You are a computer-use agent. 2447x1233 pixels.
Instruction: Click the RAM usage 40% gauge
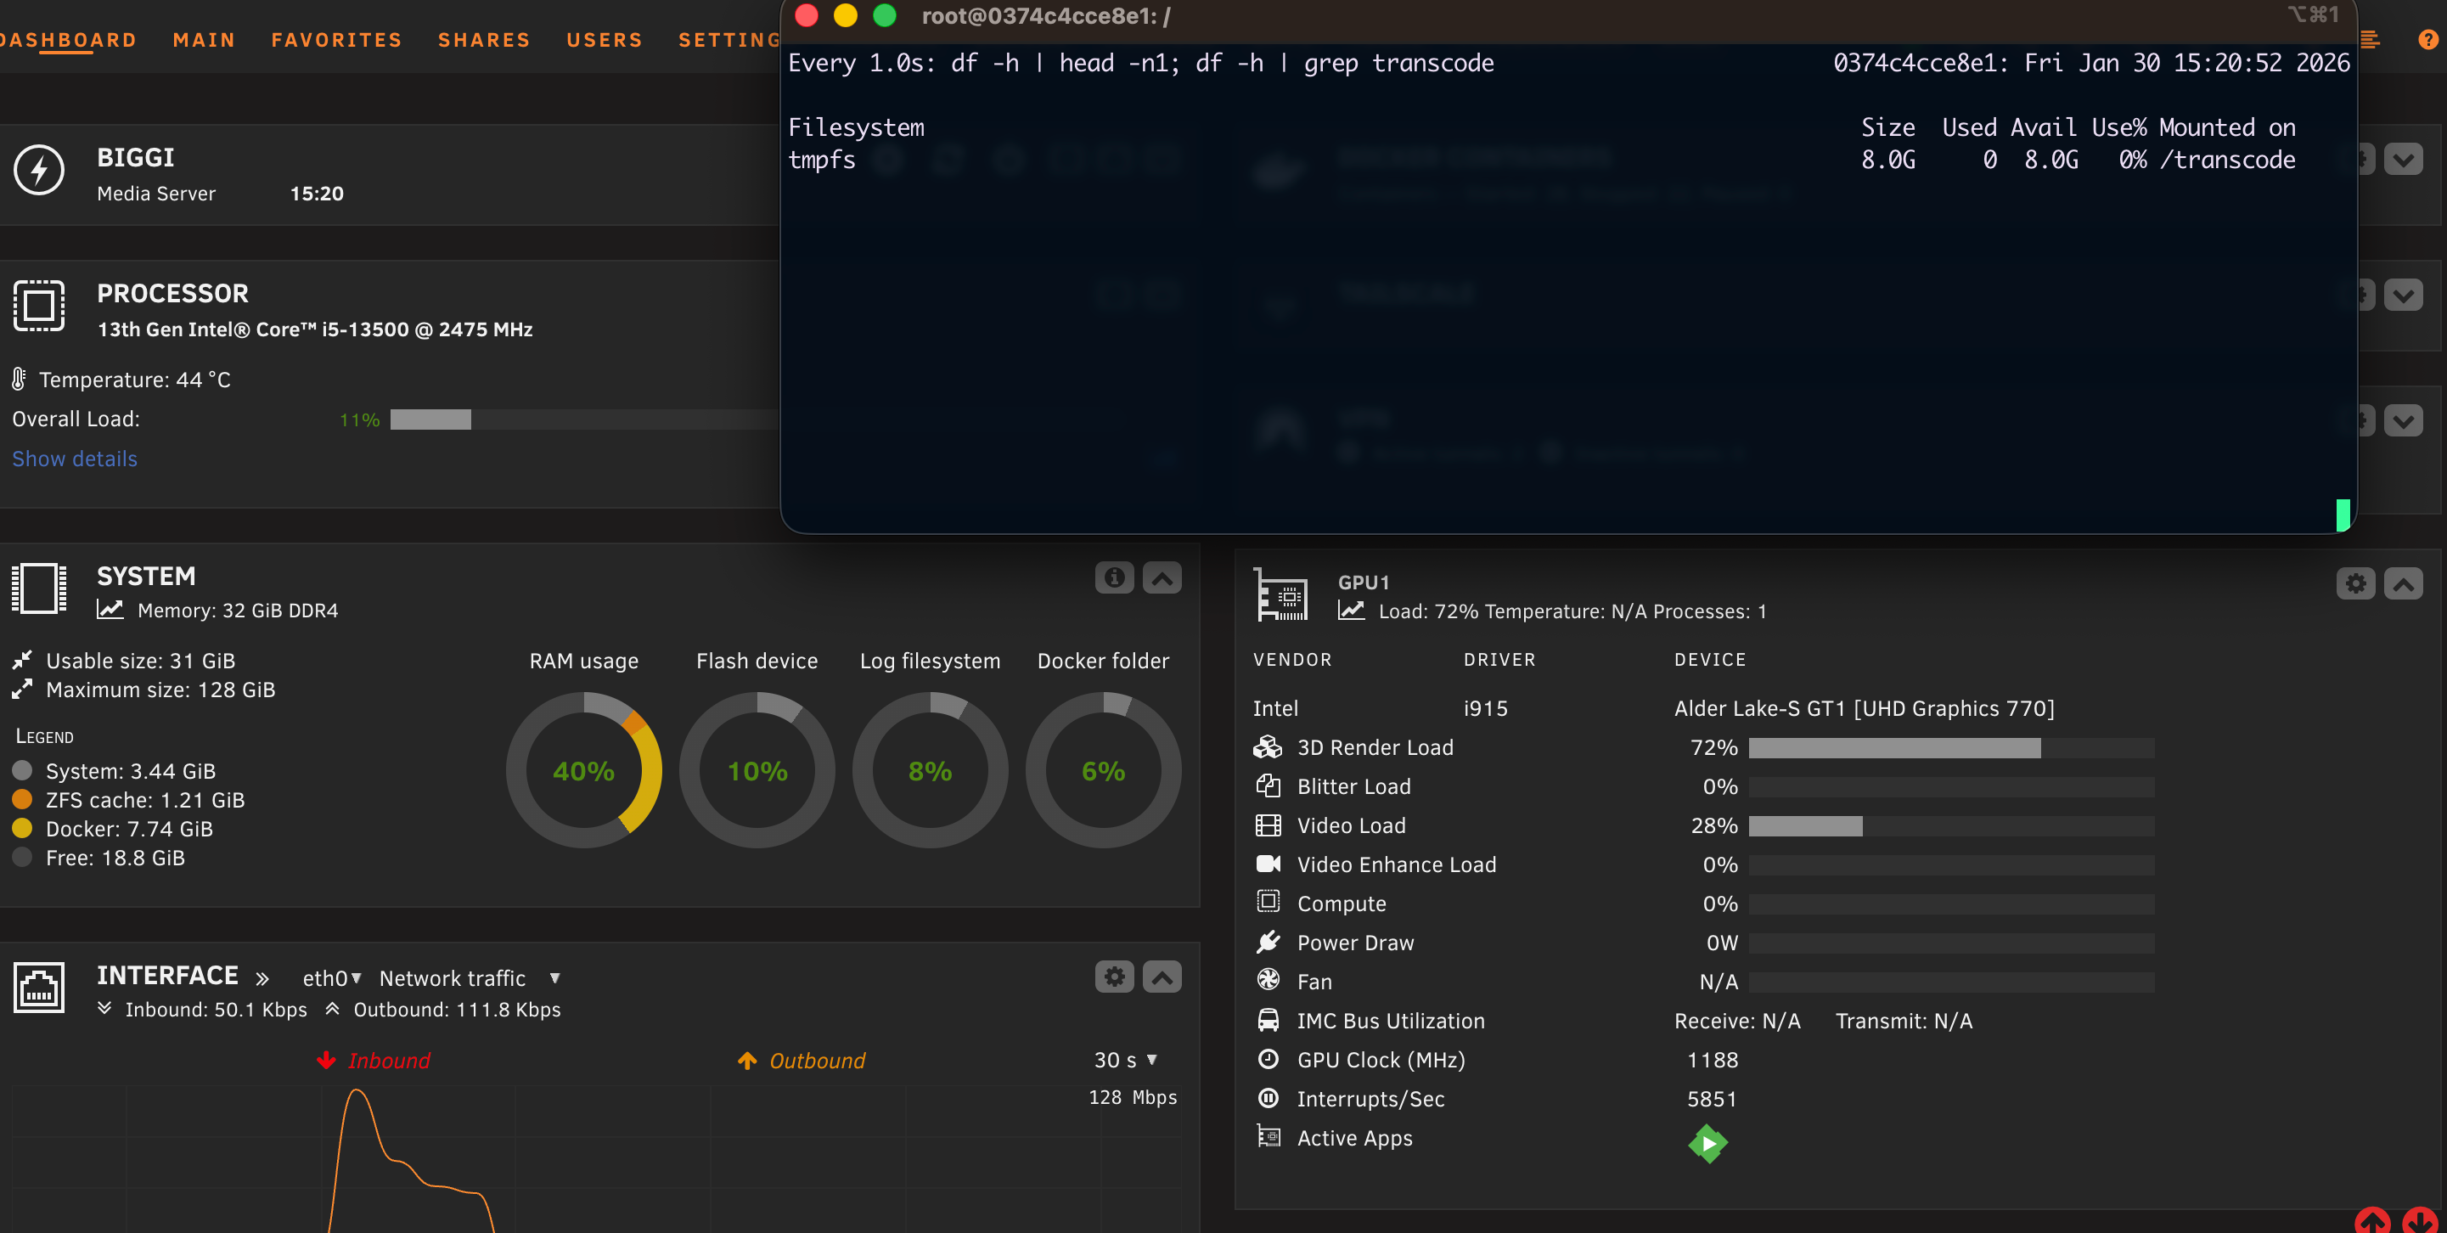click(x=583, y=770)
